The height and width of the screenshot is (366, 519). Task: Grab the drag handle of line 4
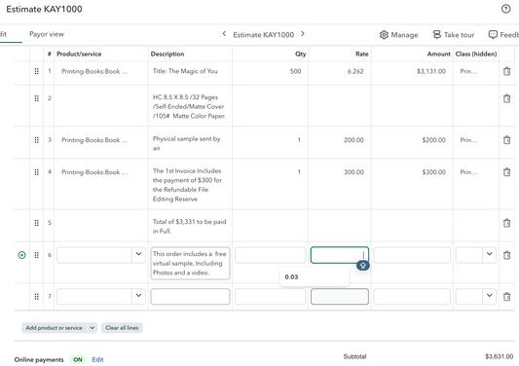(37, 172)
